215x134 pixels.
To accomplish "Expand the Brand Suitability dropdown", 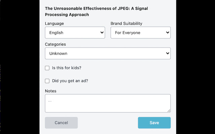I will (140, 33).
